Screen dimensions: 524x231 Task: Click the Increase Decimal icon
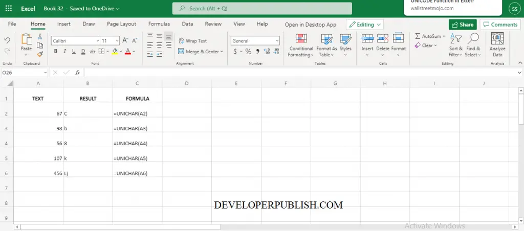pyautogui.click(x=267, y=52)
